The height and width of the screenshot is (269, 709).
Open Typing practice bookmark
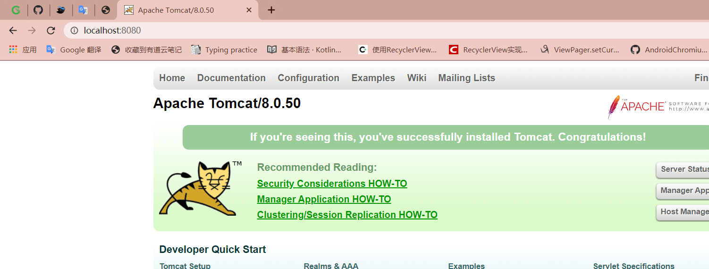(224, 50)
